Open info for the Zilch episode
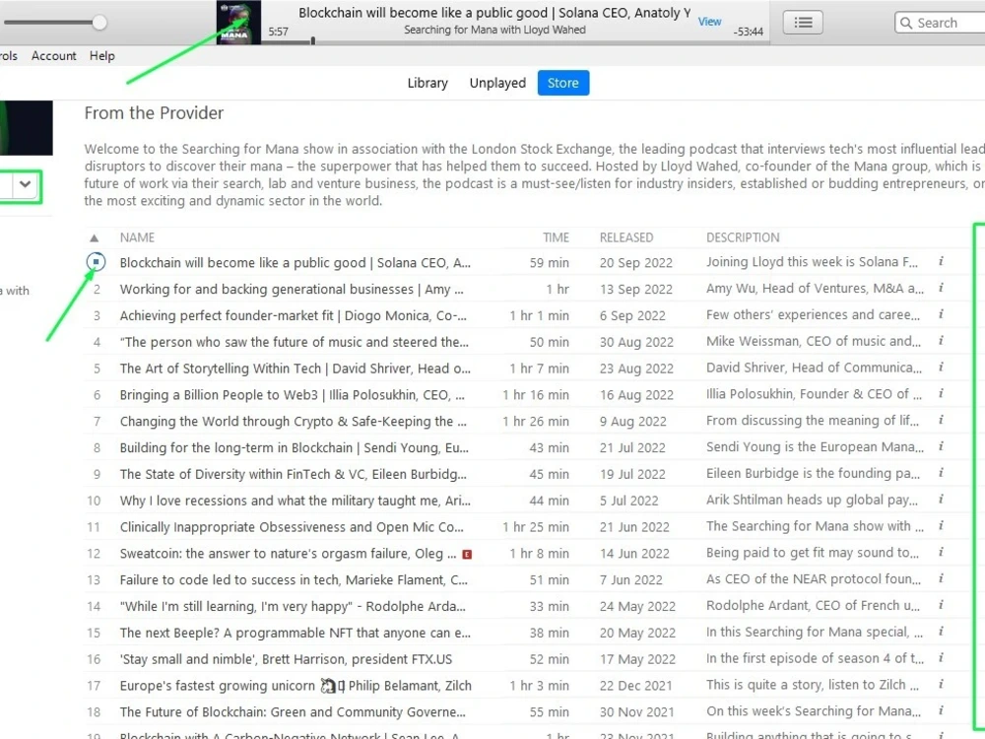 coord(941,684)
